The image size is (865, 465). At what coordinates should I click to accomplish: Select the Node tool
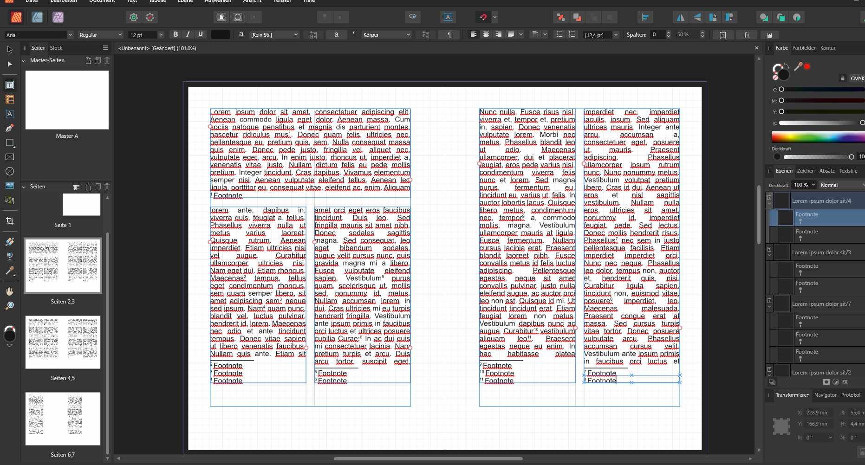click(x=9, y=64)
